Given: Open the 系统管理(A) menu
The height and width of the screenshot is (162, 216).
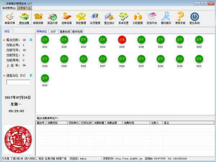Looking at the screenshot, I should point(9,8).
